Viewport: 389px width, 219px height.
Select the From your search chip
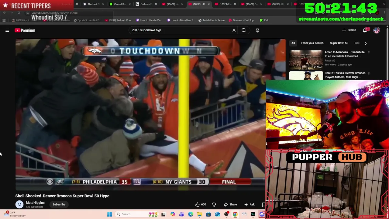[312, 43]
